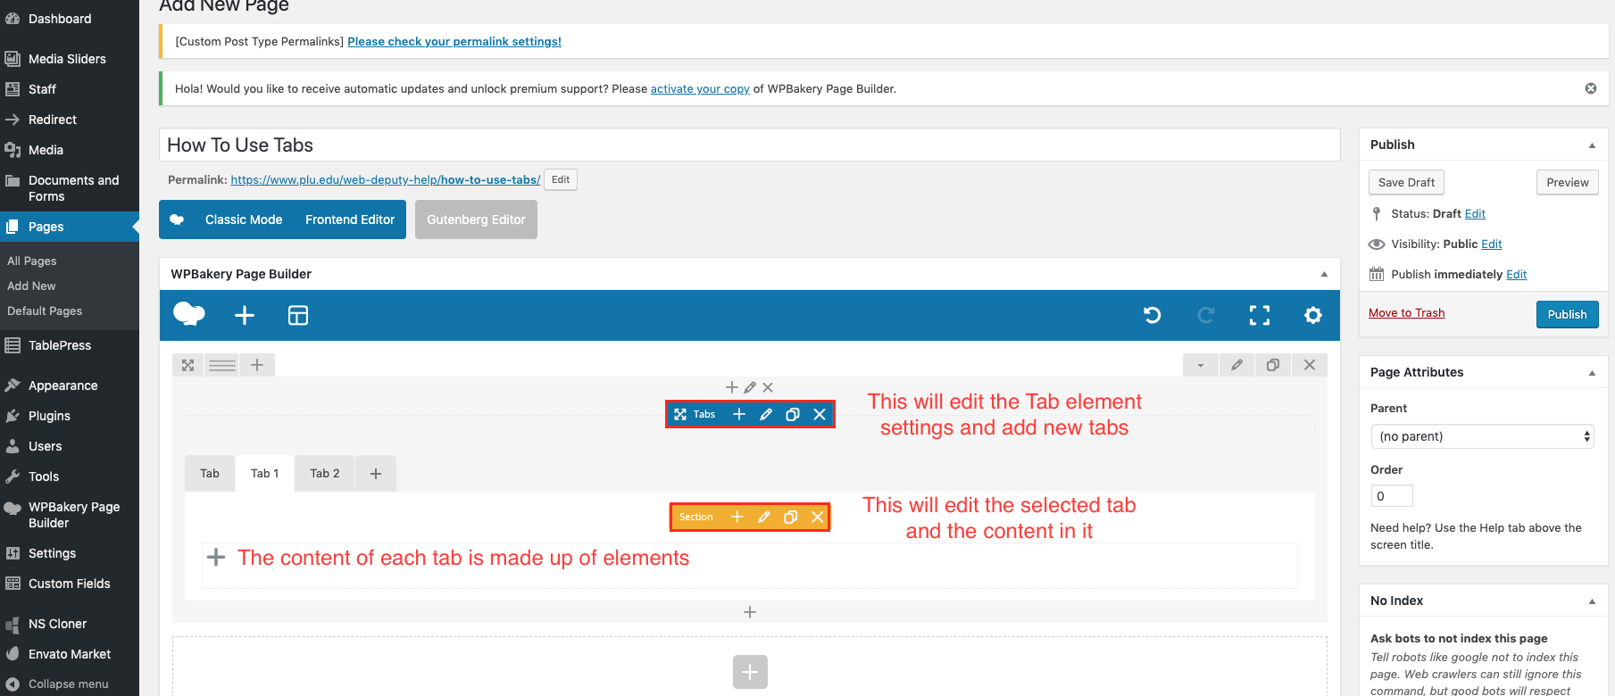Add an element inside the tab content
The image size is (1615, 696).
(x=216, y=558)
